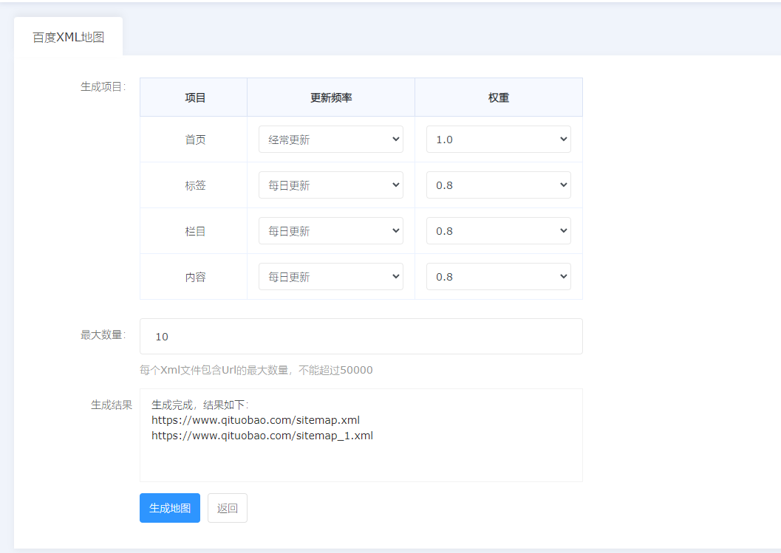
Task: Click the 权重 column header
Action: pyautogui.click(x=499, y=97)
